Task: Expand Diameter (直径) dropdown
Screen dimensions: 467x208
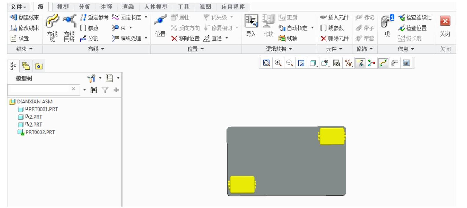Action: [x=227, y=38]
